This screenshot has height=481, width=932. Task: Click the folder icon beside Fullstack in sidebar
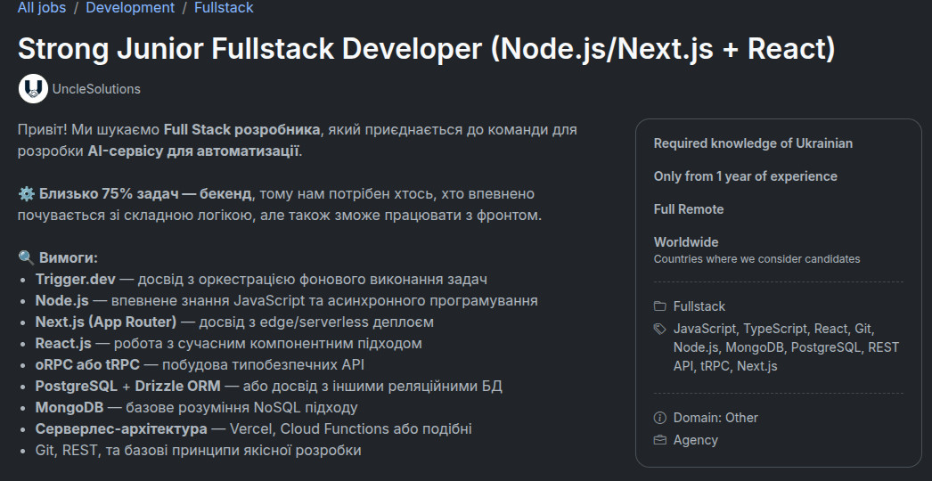pos(659,306)
